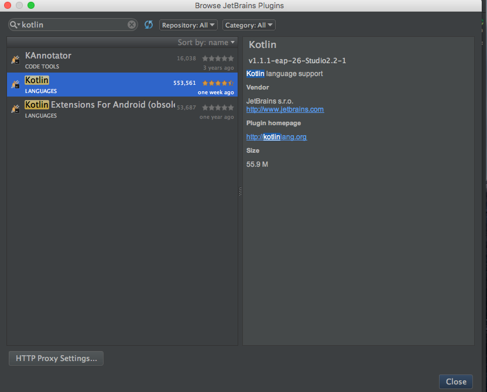Viewport: 487px width, 392px height.
Task: Click the v1.1.1-eap-26-Studio2.2-1 version text
Action: click(x=297, y=60)
